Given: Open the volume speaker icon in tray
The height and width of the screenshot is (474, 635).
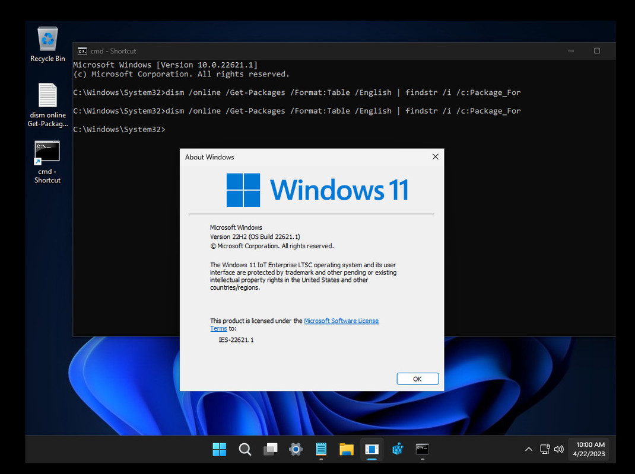Looking at the screenshot, I should [x=559, y=449].
